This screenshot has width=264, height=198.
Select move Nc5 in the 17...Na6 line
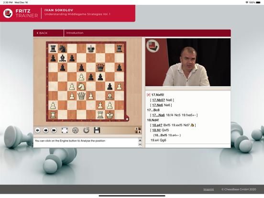coord(177,115)
